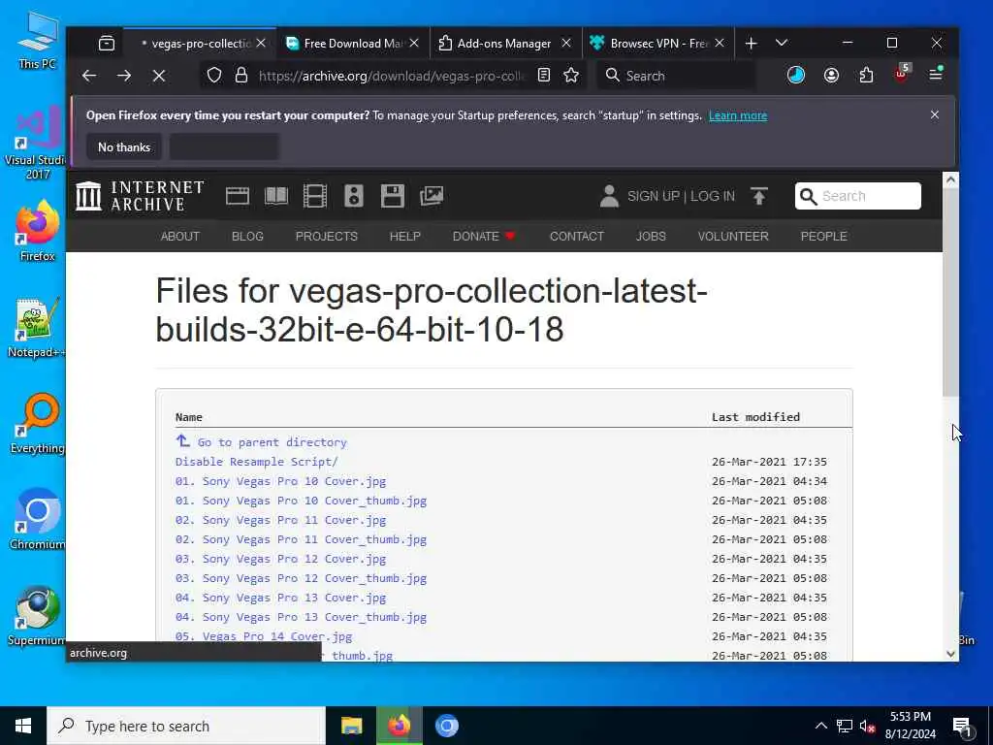Show hidden system tray icons
The width and height of the screenshot is (993, 745).
click(820, 726)
